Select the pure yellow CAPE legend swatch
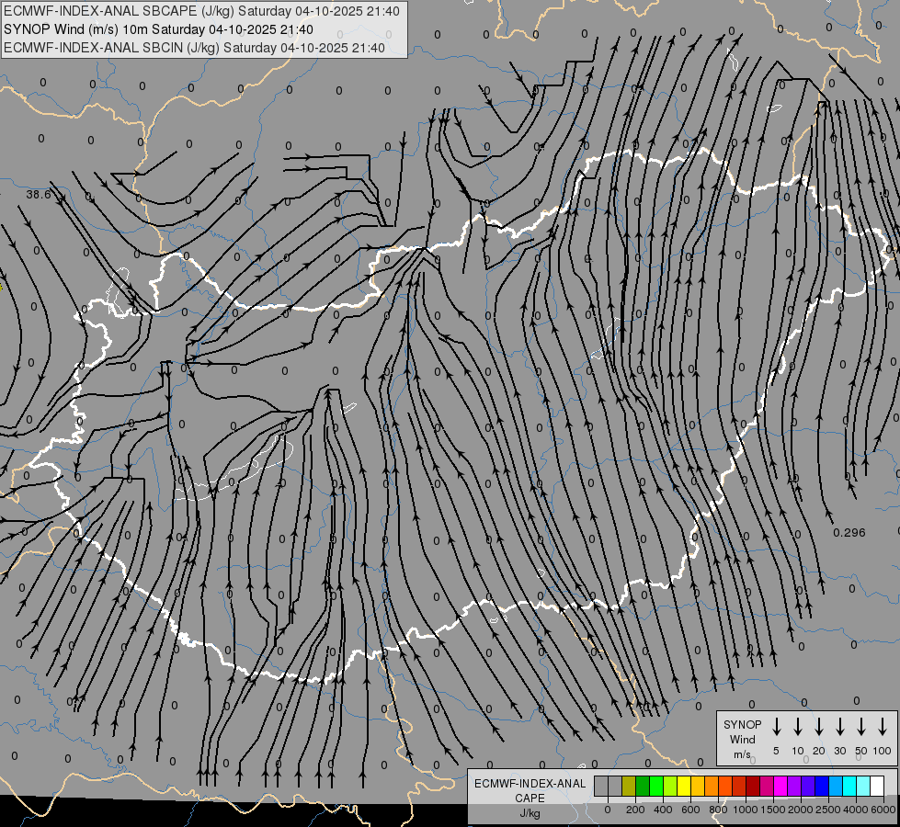900x827 pixels. [684, 786]
